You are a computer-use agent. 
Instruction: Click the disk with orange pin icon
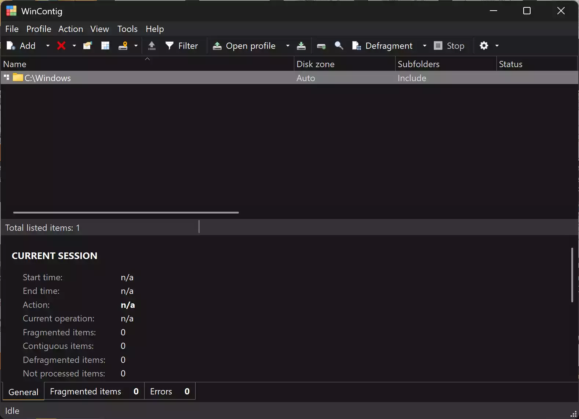click(123, 45)
